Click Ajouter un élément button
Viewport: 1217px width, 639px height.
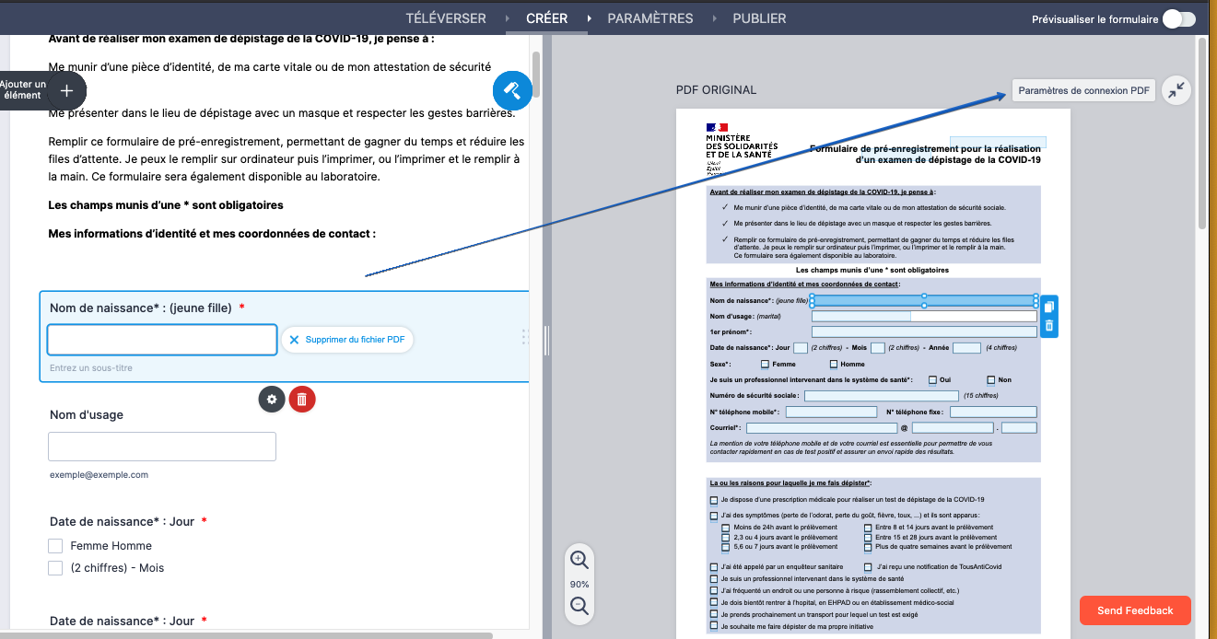click(41, 90)
